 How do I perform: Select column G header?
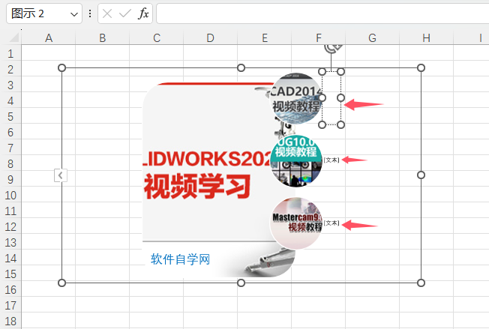coord(372,38)
